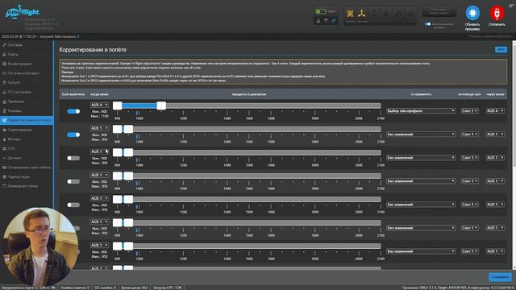Click the battery voltage indicator icon
516x290 pixels.
pos(321,11)
